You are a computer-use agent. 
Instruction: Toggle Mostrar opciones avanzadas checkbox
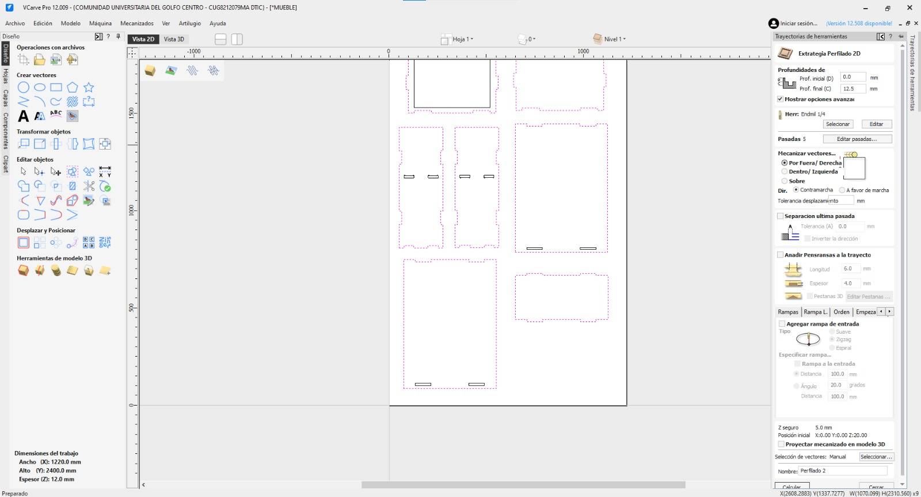pos(781,99)
